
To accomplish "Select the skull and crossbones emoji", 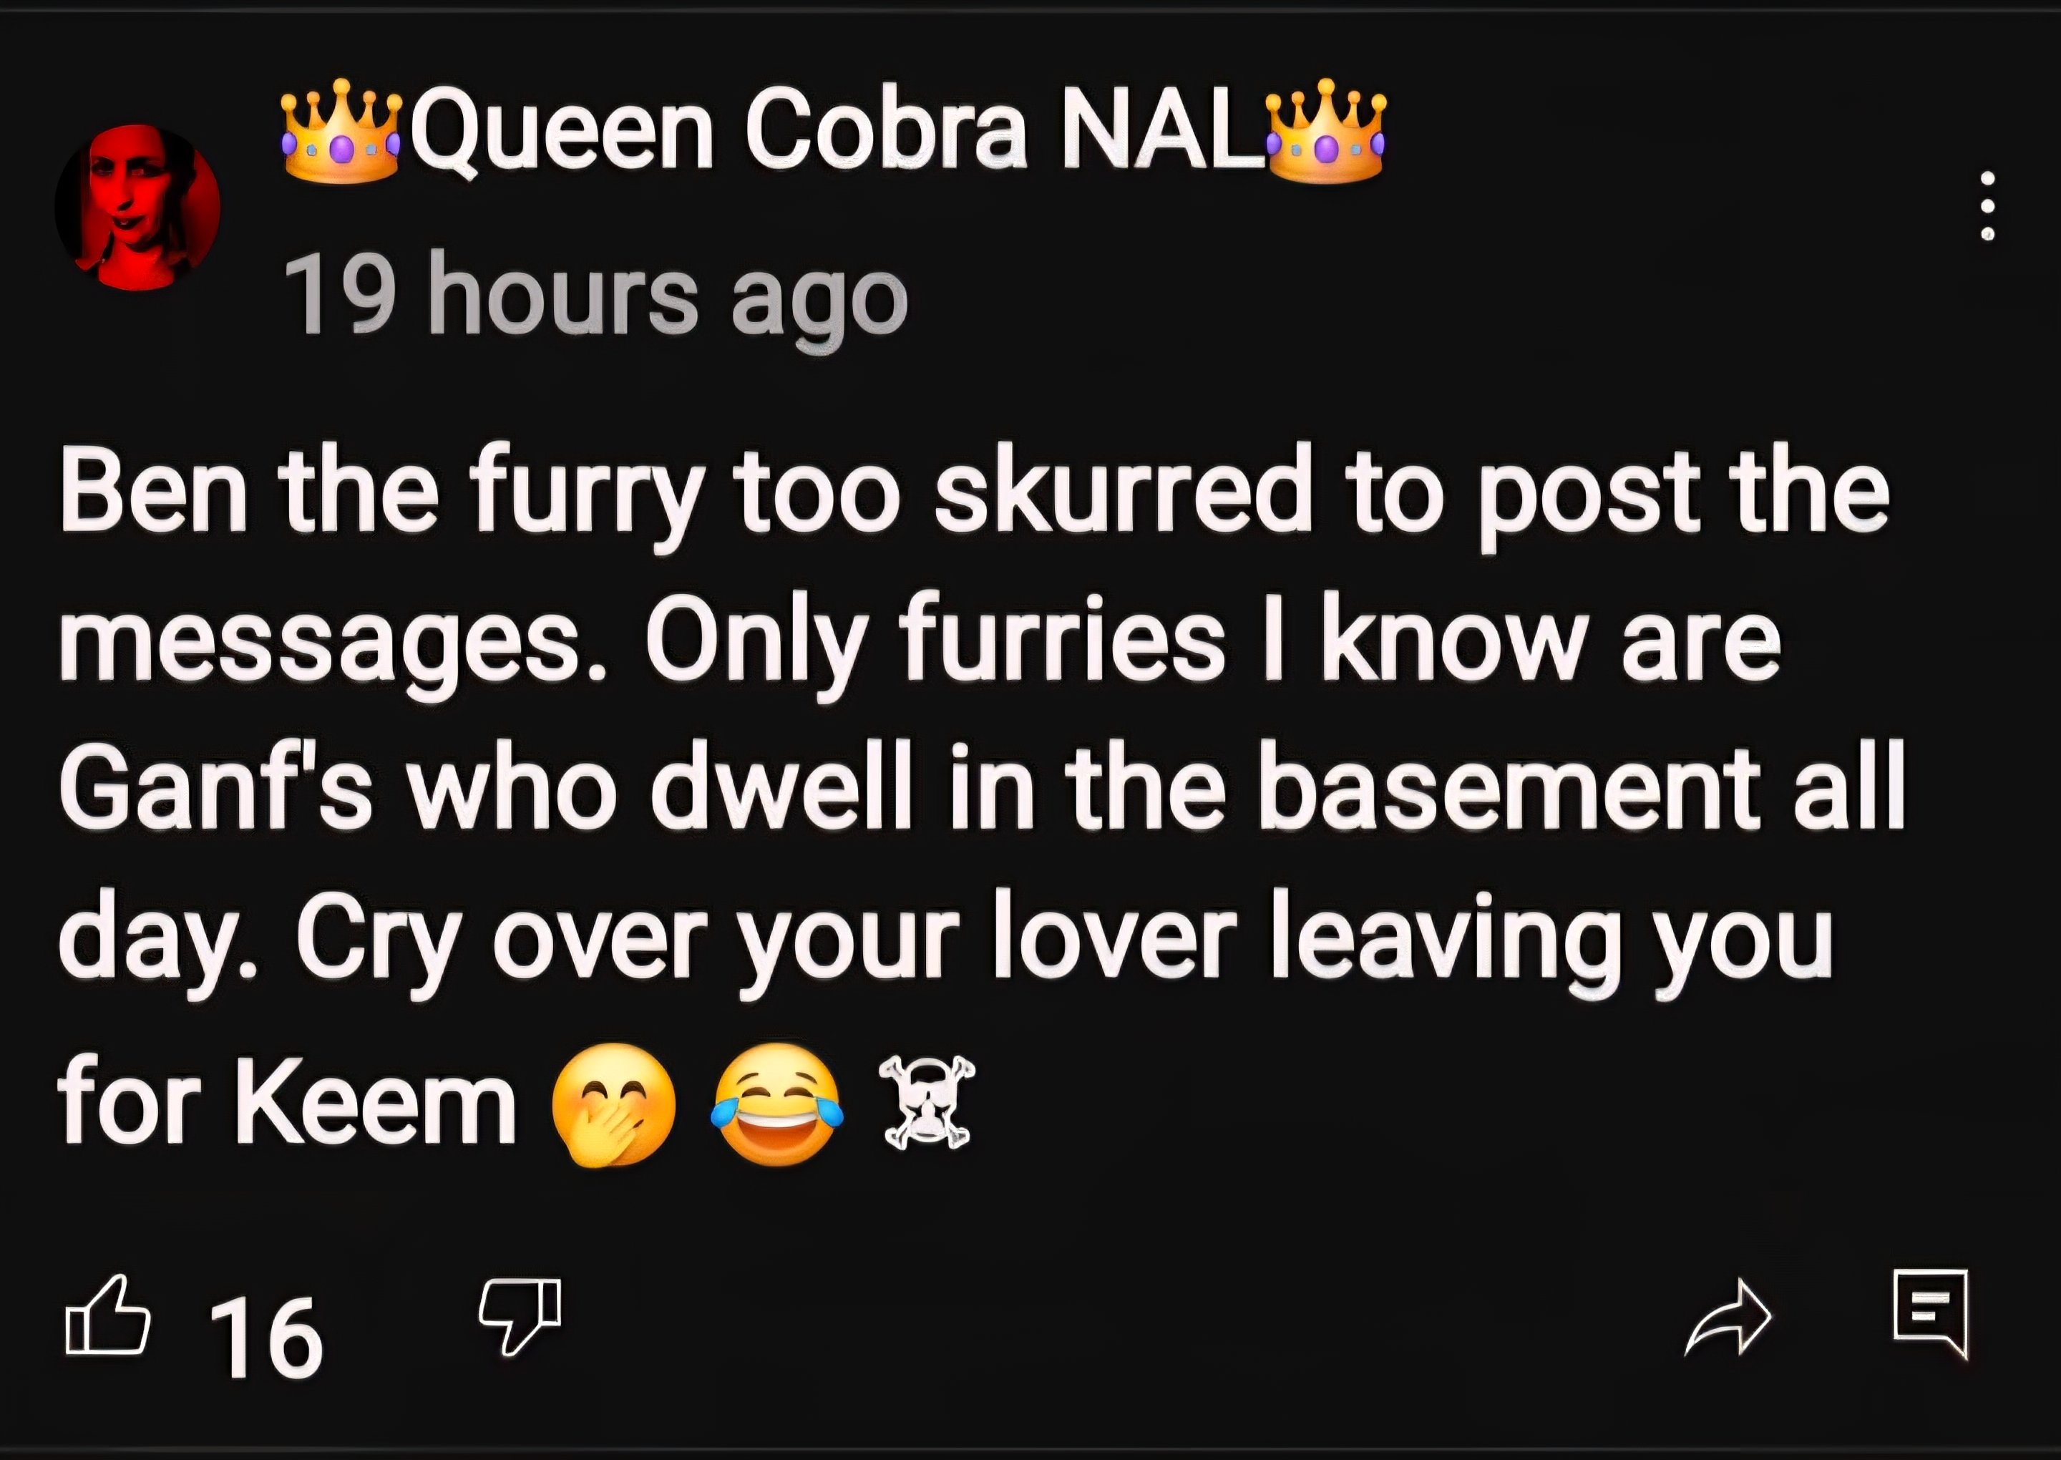I will pos(927,1103).
